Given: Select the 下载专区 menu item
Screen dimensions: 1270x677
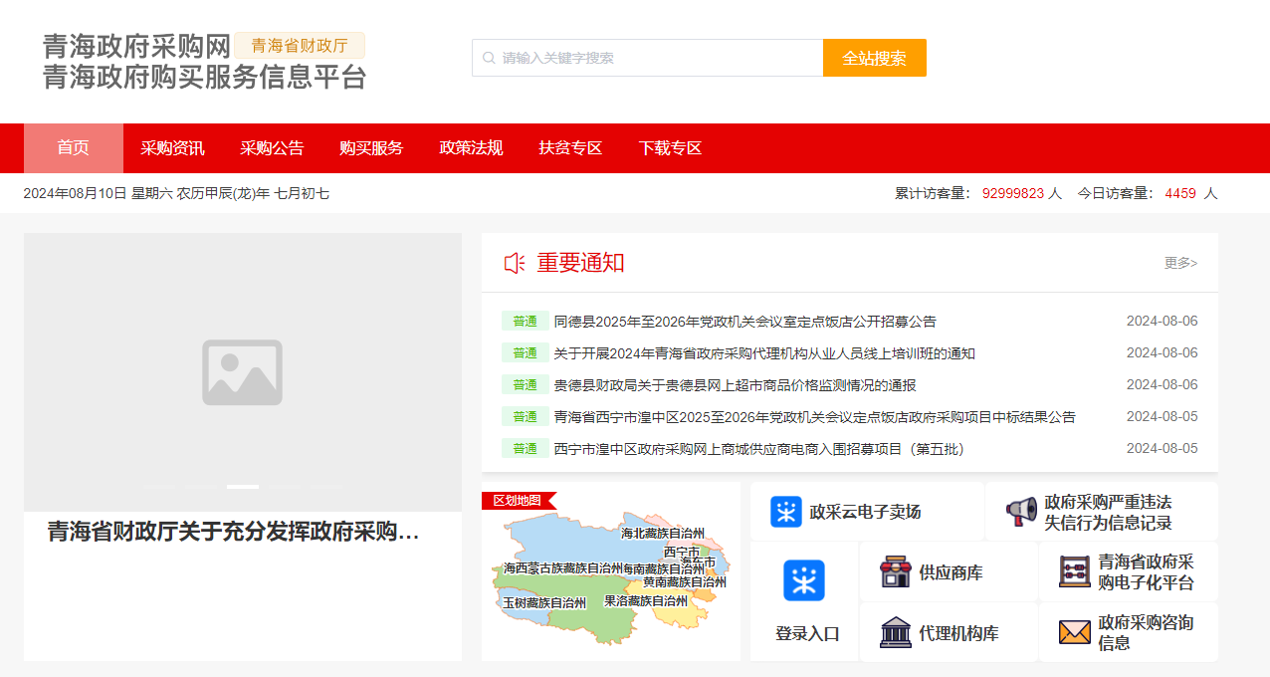Looking at the screenshot, I should (669, 147).
